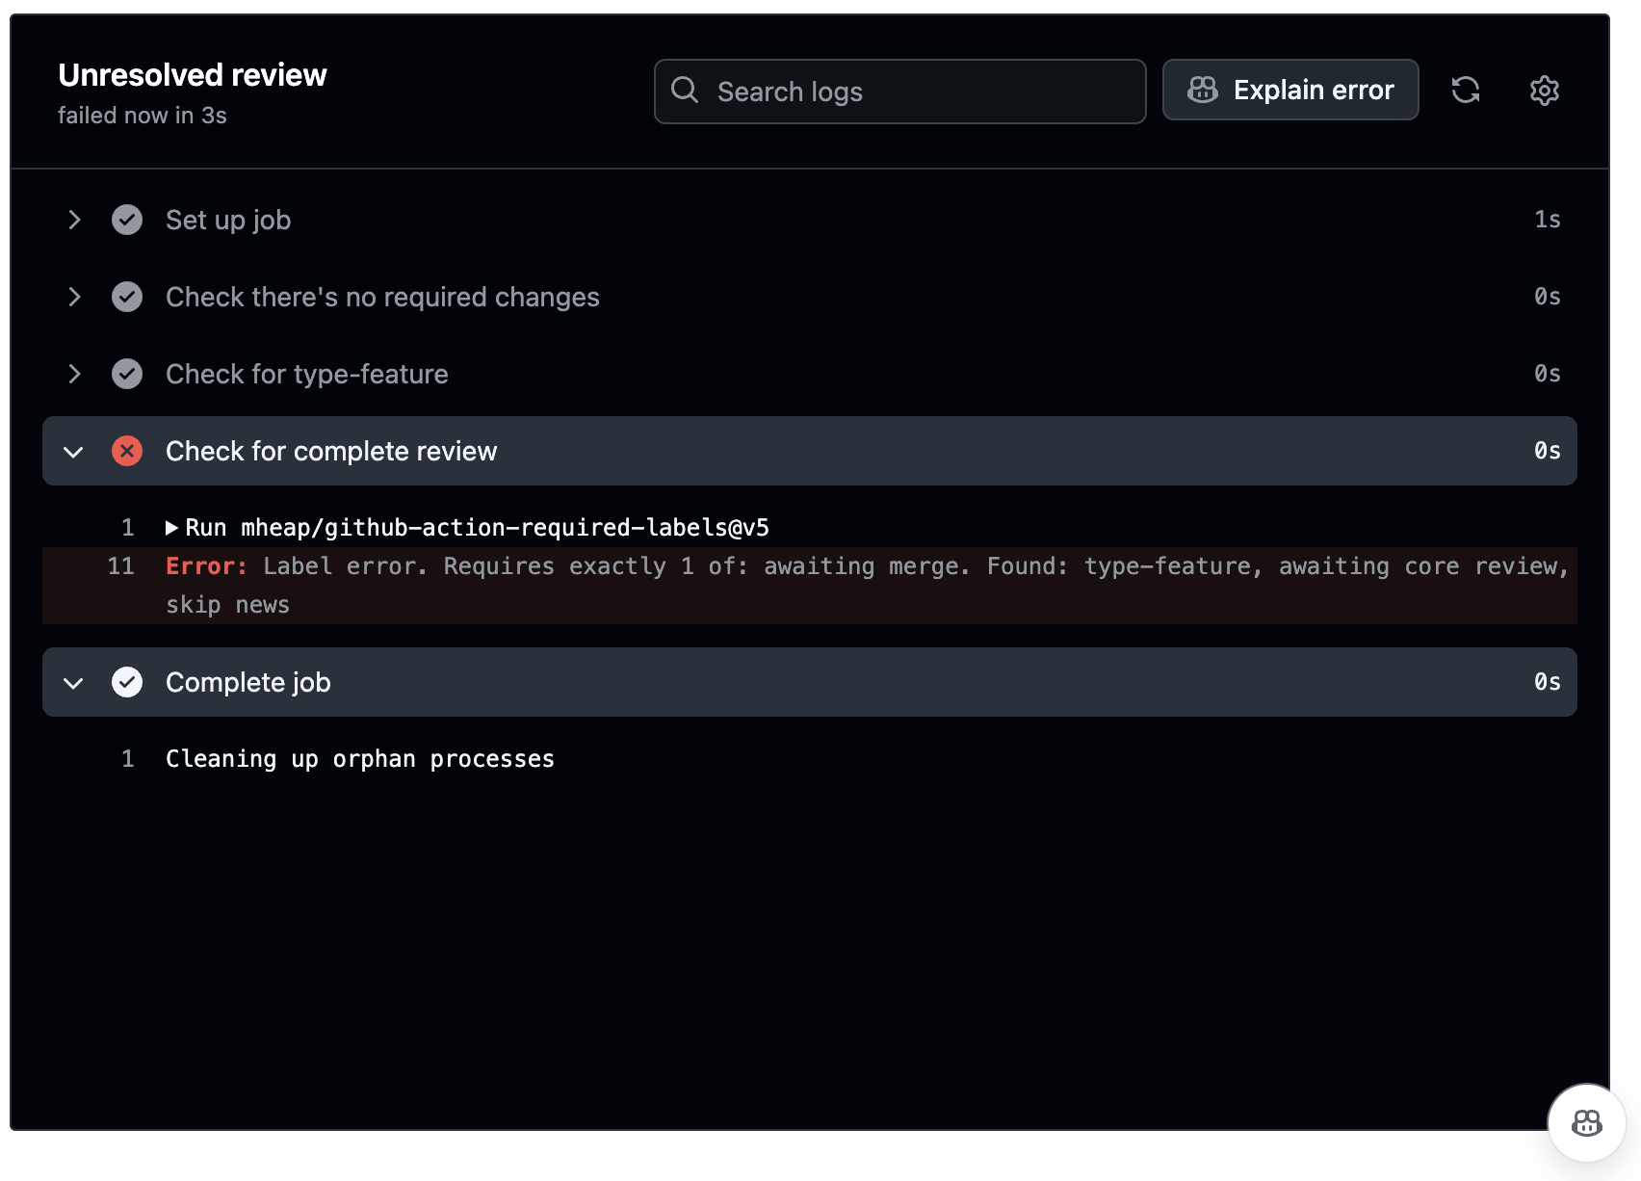Click line number 1 beside Cleaning up orphan processes
Screen dimensions: 1641x1181
coord(127,759)
